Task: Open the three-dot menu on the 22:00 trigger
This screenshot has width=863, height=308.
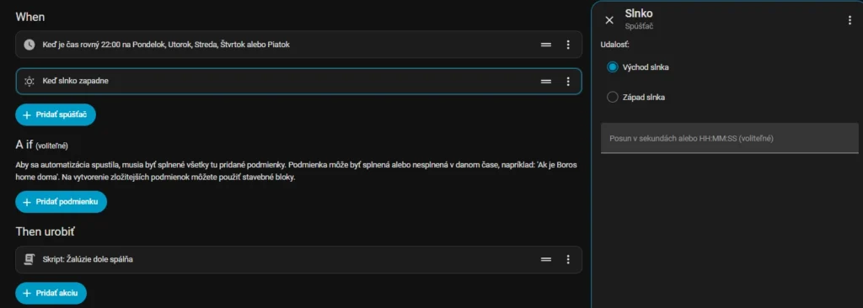Action: click(568, 45)
